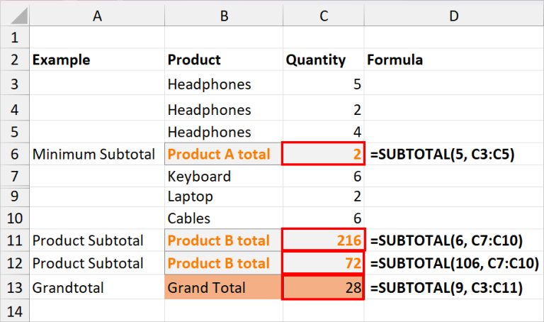This screenshot has height=322, width=544.
Task: Select column A header
Action: (x=97, y=16)
